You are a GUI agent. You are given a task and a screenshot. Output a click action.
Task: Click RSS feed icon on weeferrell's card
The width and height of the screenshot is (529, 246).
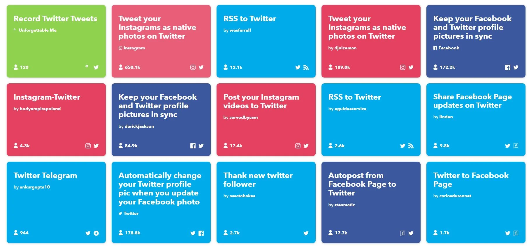click(306, 67)
